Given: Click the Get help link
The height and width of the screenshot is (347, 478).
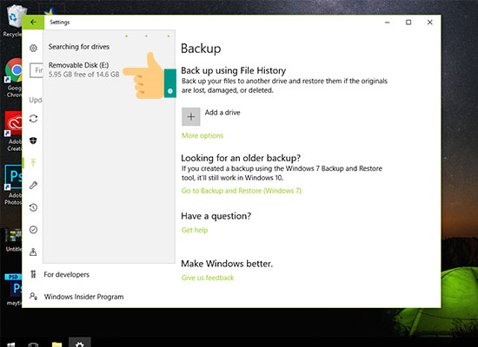Looking at the screenshot, I should point(195,230).
